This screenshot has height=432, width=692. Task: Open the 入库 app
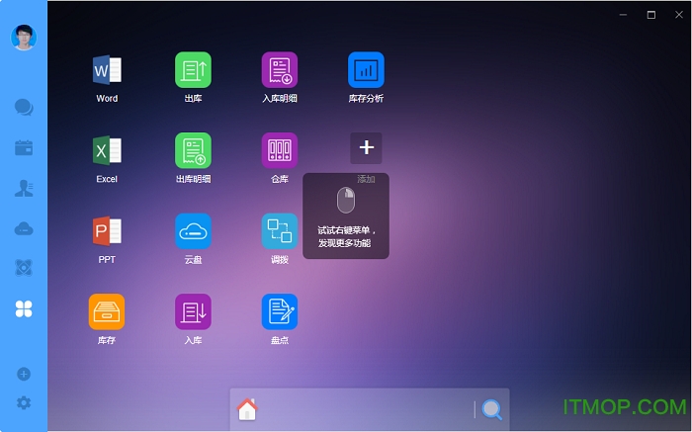193,311
